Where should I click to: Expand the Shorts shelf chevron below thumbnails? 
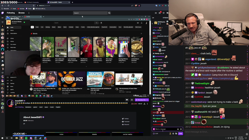pyautogui.click(x=86, y=66)
